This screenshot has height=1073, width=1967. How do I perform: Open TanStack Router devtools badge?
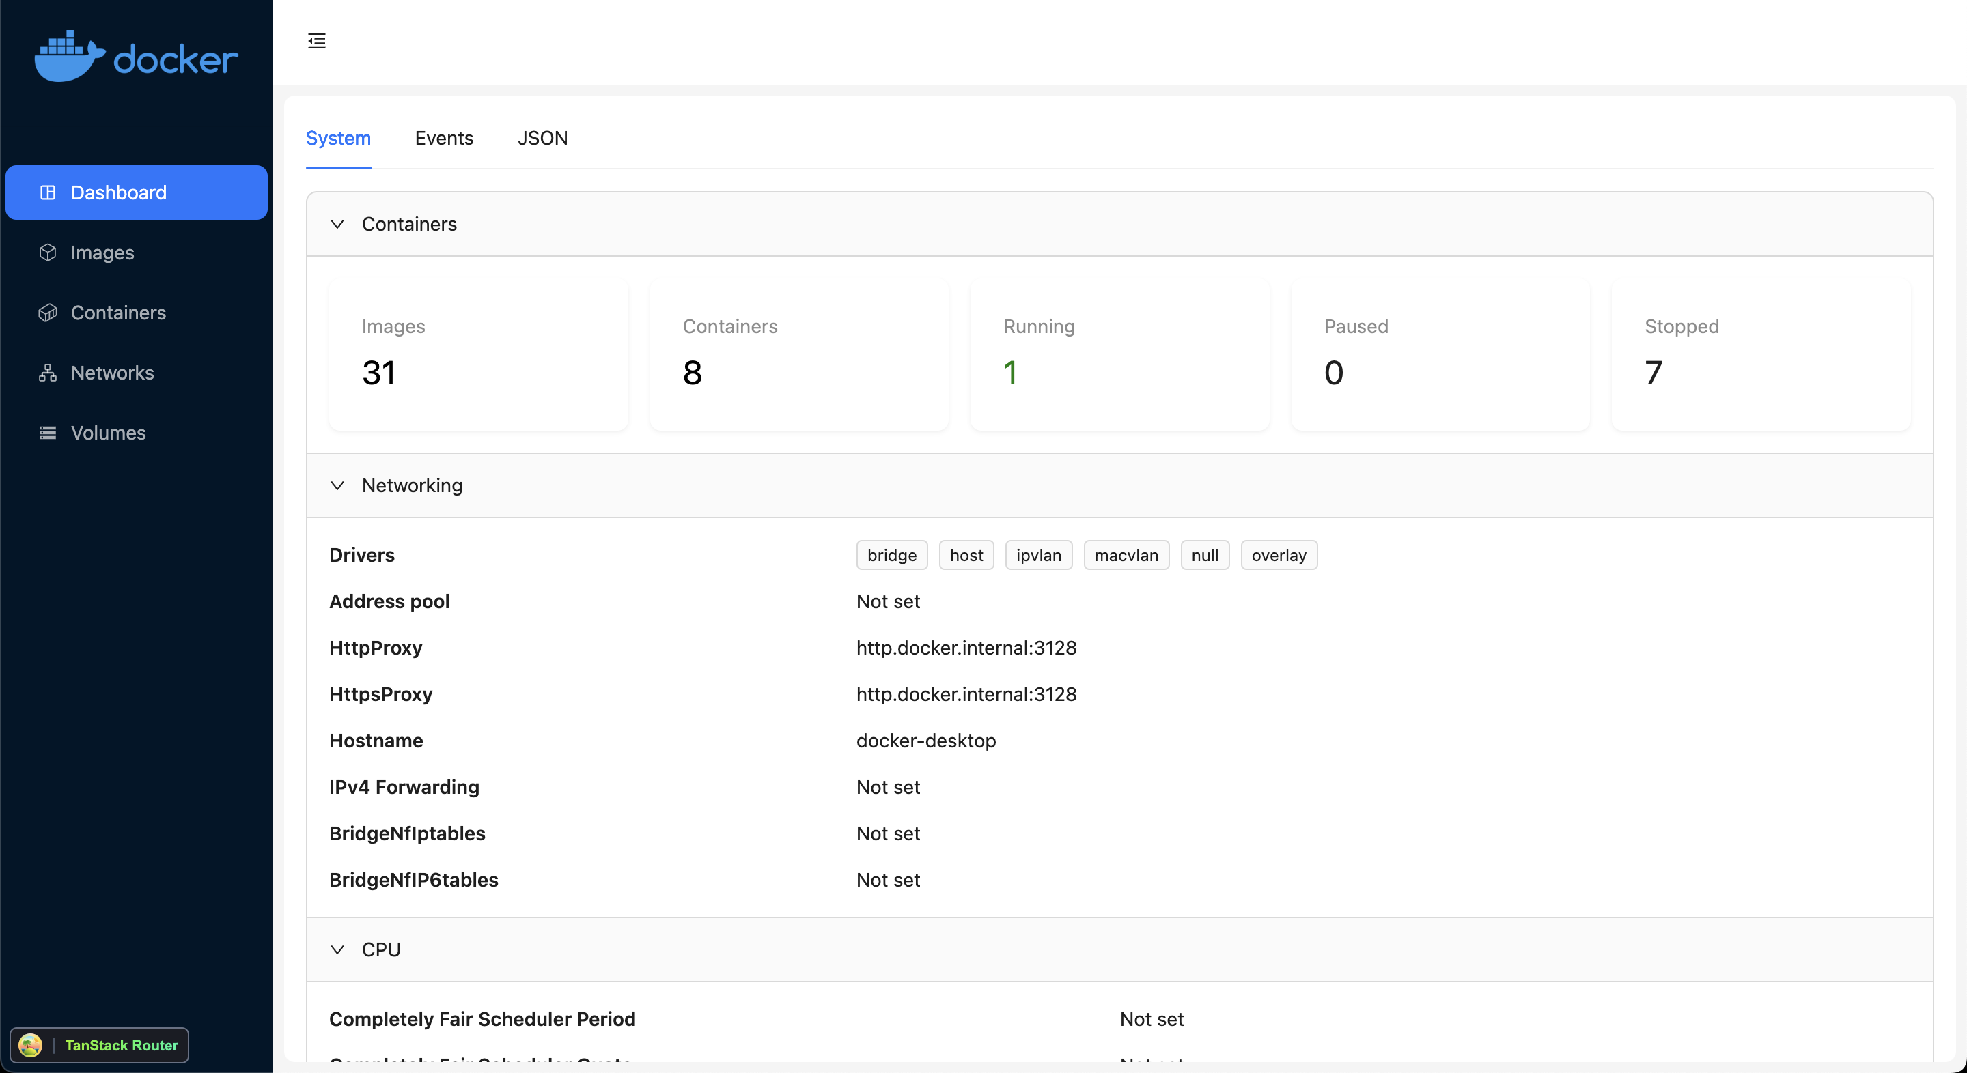click(x=99, y=1045)
